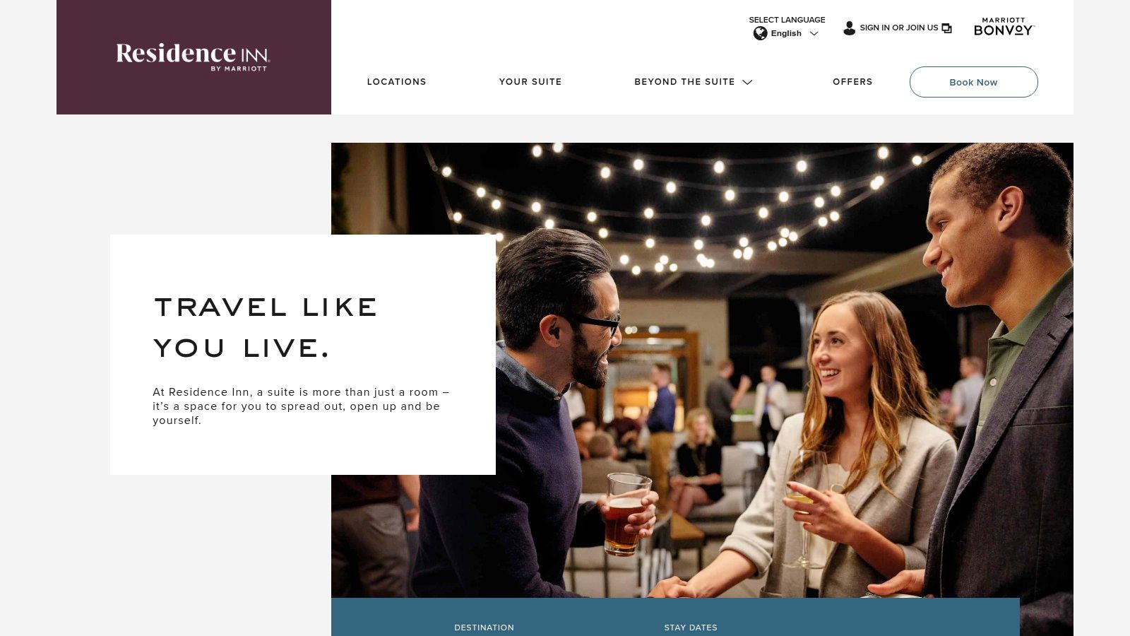Open the Locations menu item
Screen dimensions: 1130x636
(x=396, y=82)
